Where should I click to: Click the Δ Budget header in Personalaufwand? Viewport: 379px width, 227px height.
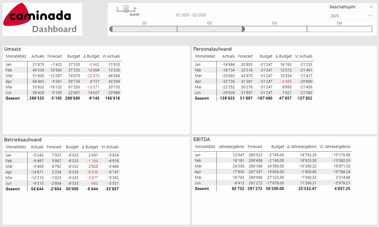283,56
